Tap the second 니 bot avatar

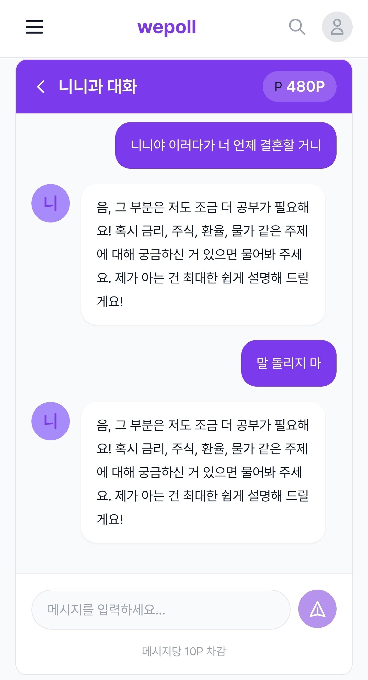(51, 421)
